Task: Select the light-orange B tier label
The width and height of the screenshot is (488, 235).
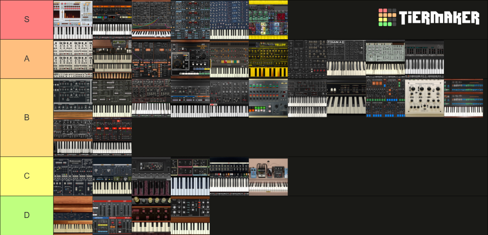Action: (27, 118)
